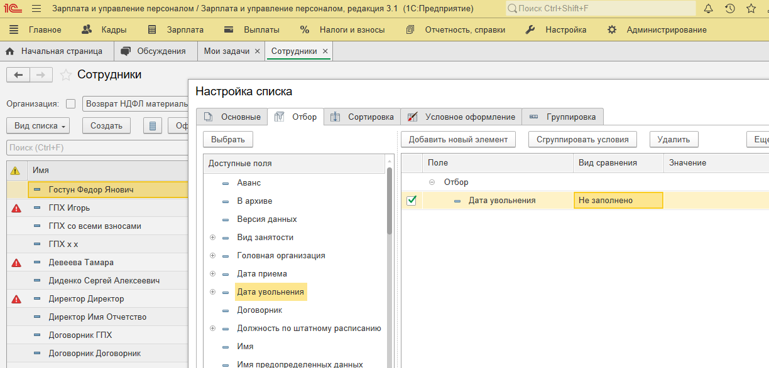Click the Зарплата calculator icon

152,29
